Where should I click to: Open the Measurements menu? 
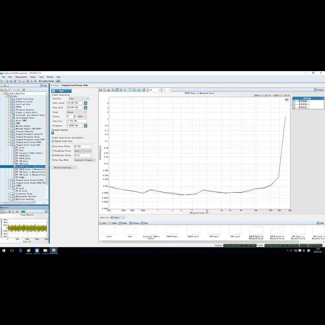pyautogui.click(x=21, y=77)
